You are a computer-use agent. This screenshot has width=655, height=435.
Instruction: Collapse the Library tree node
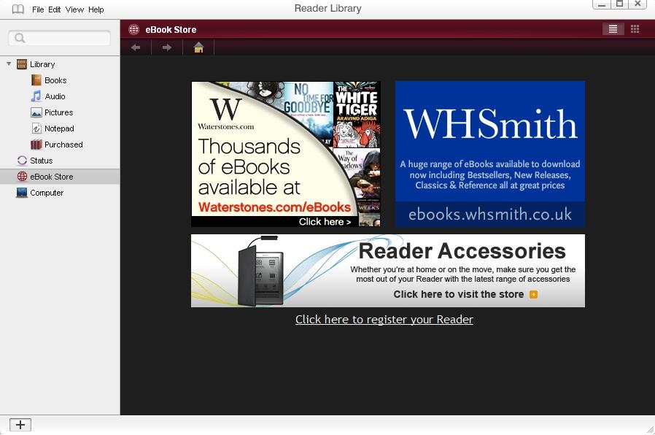pos(9,64)
